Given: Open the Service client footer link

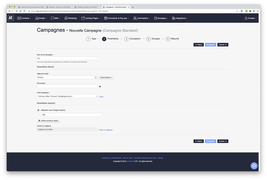Looking at the screenshot, I should pyautogui.click(x=128, y=158).
